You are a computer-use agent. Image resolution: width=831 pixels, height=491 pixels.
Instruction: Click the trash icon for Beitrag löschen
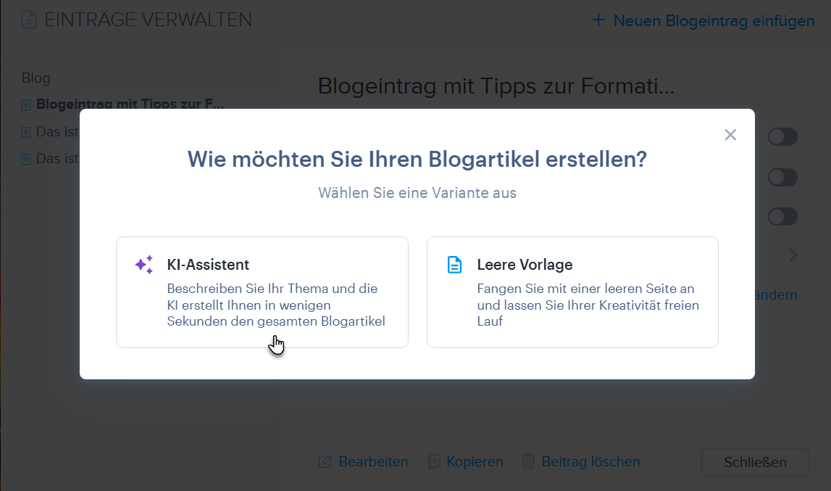point(528,461)
